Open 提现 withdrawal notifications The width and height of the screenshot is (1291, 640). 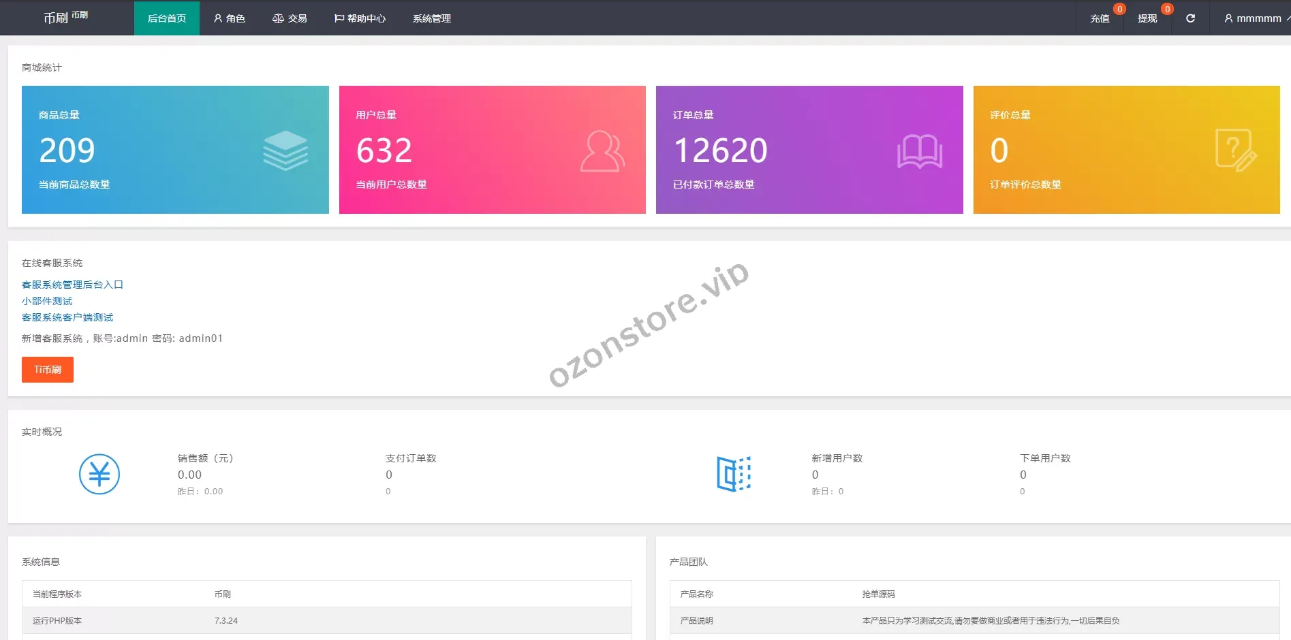[x=1147, y=18]
